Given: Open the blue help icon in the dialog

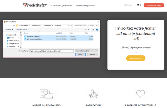Looking at the screenshot, I should (97, 30).
